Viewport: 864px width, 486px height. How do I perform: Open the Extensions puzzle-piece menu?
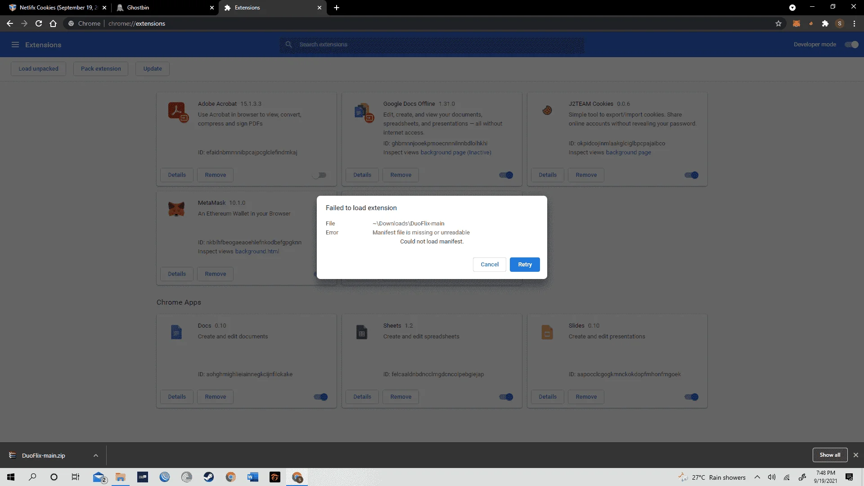coord(825,23)
